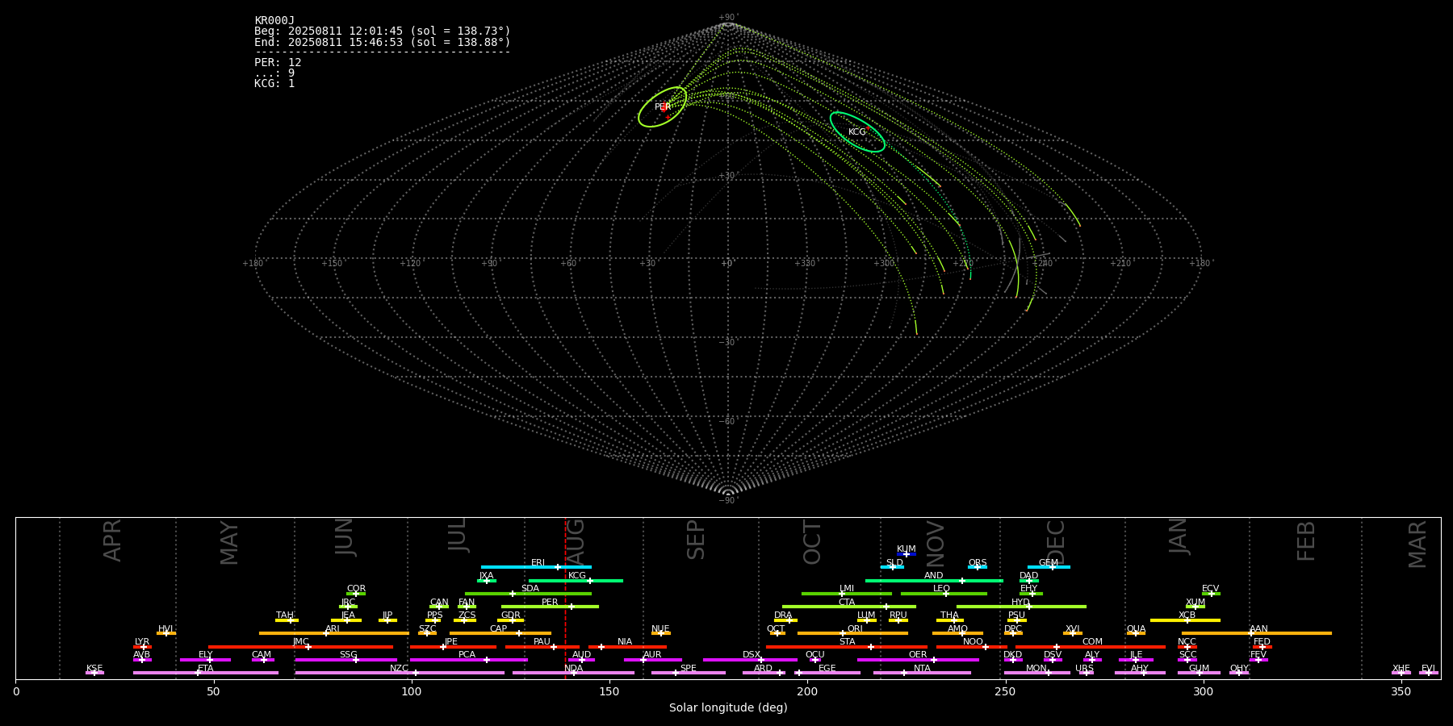Click the DSX shower bar
Viewport: 1453px width, 726px height.
click(x=750, y=660)
